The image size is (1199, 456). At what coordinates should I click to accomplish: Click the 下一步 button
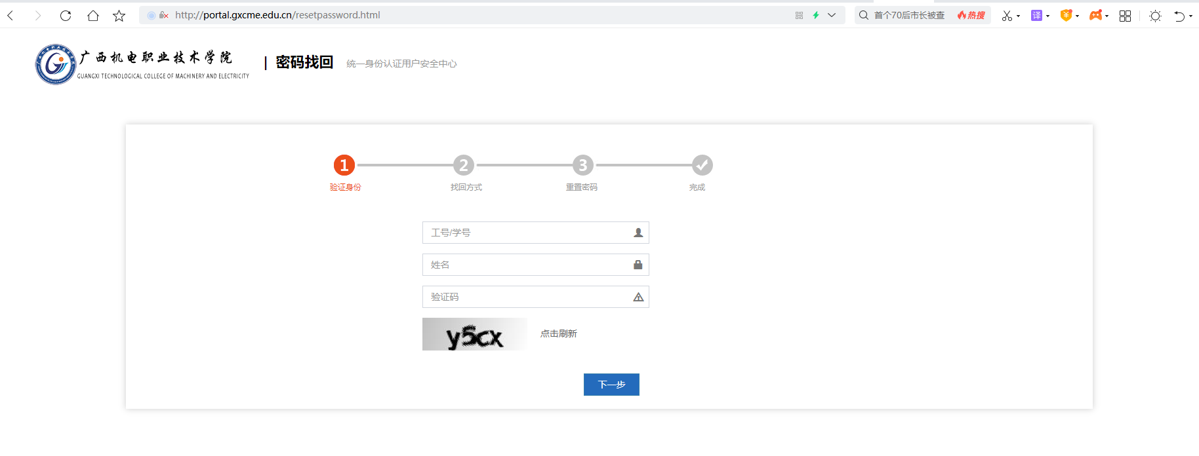point(611,385)
